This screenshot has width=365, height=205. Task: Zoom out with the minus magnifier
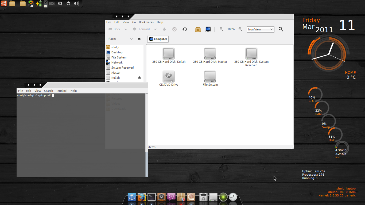click(x=221, y=29)
